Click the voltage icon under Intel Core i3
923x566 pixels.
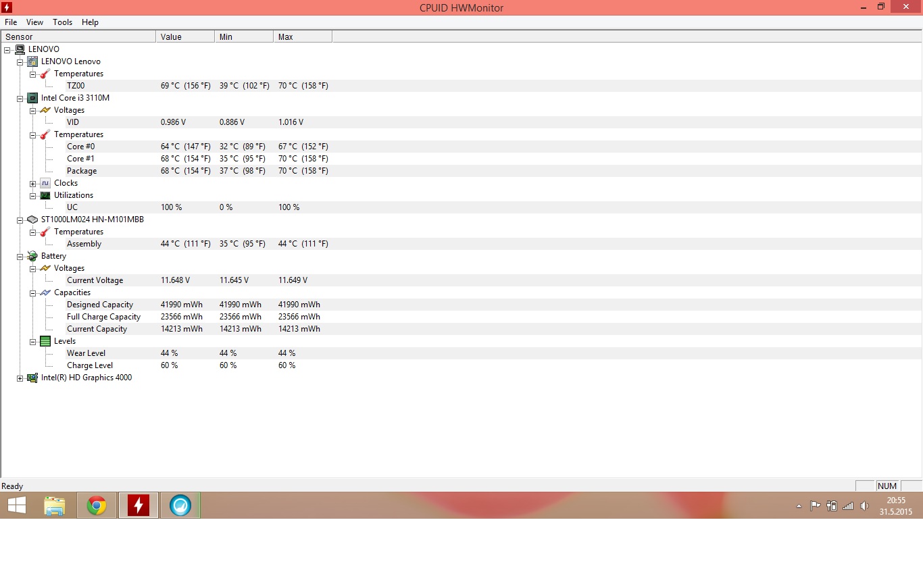(45, 110)
